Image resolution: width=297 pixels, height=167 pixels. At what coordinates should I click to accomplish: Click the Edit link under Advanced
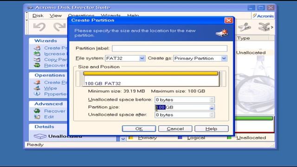tap(49, 117)
